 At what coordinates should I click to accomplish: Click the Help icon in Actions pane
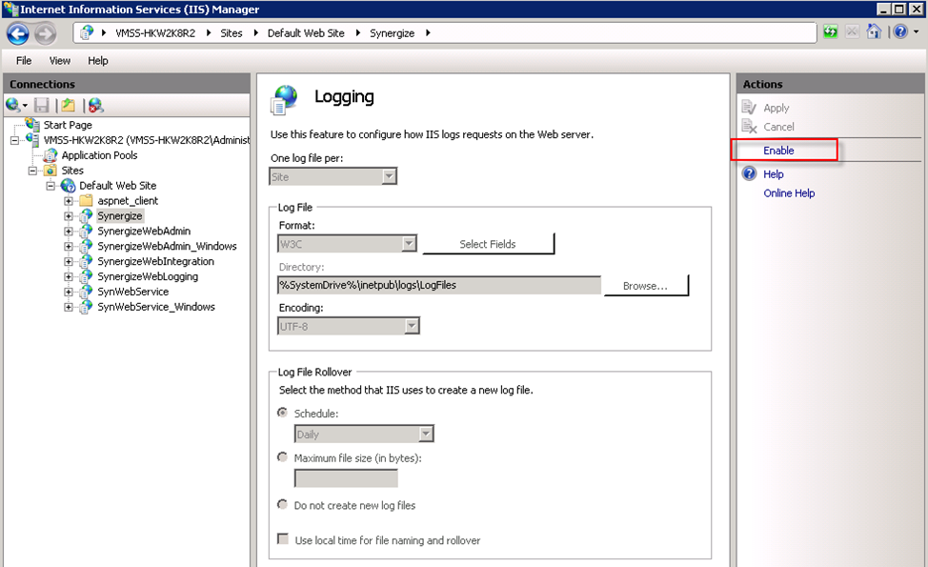click(x=749, y=173)
